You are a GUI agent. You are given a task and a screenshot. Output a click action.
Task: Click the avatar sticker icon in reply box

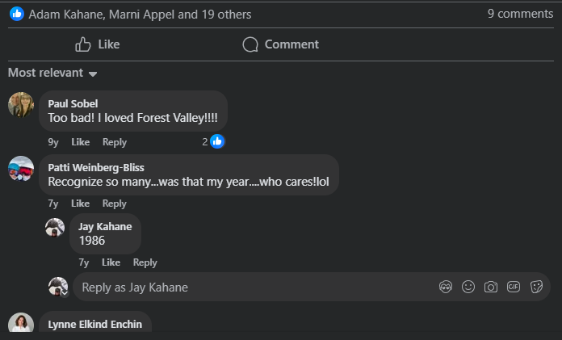[445, 287]
